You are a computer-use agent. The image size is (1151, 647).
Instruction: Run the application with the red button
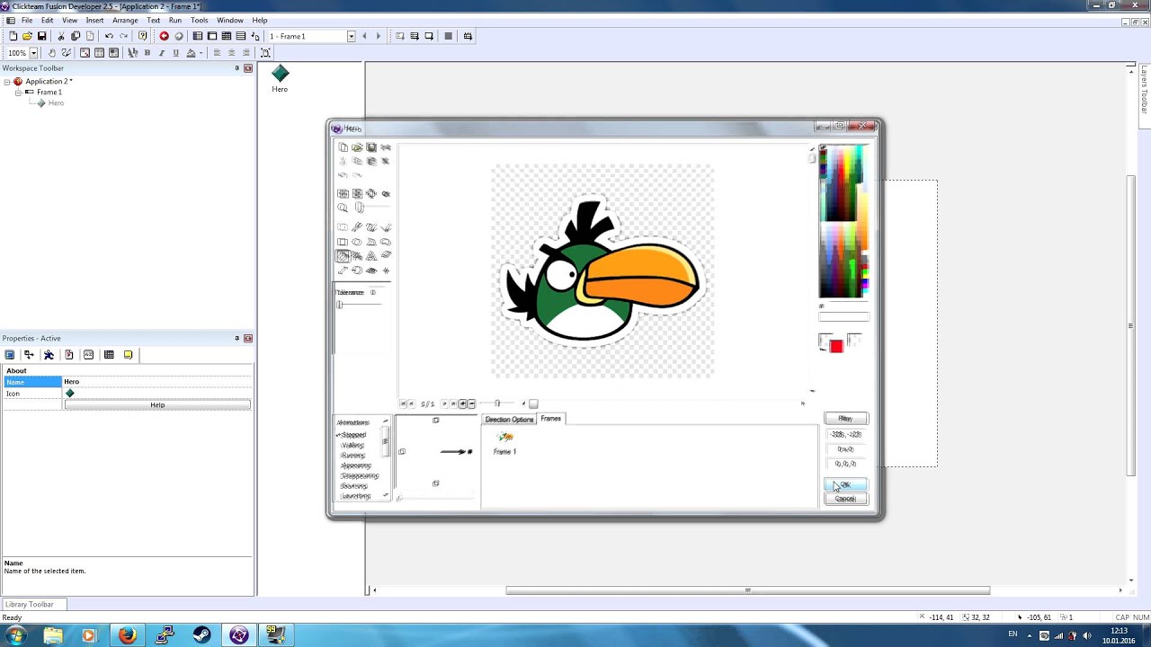click(x=164, y=36)
